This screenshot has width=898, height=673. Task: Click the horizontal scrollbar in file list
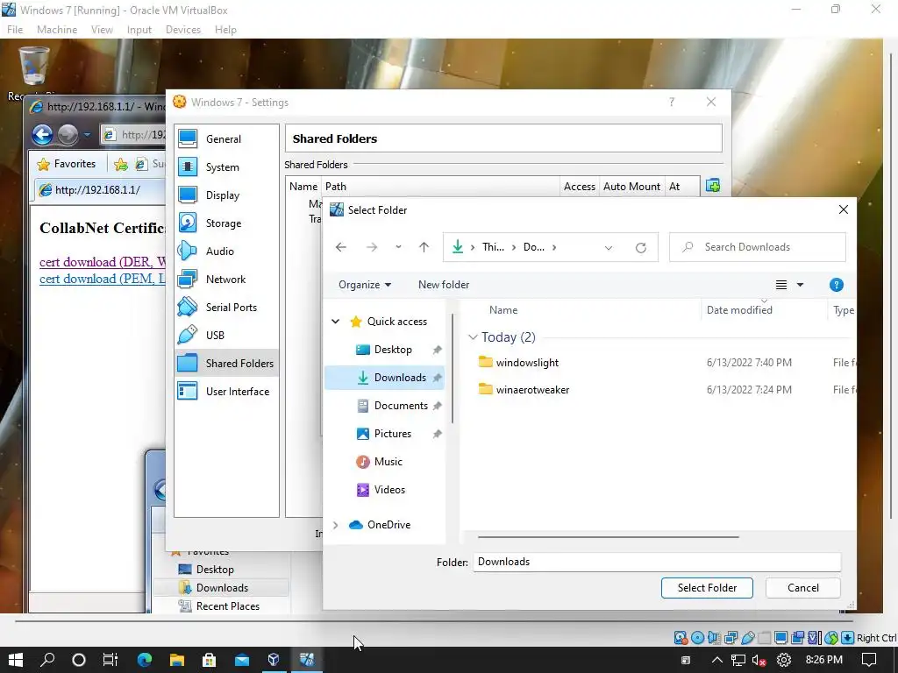point(609,537)
